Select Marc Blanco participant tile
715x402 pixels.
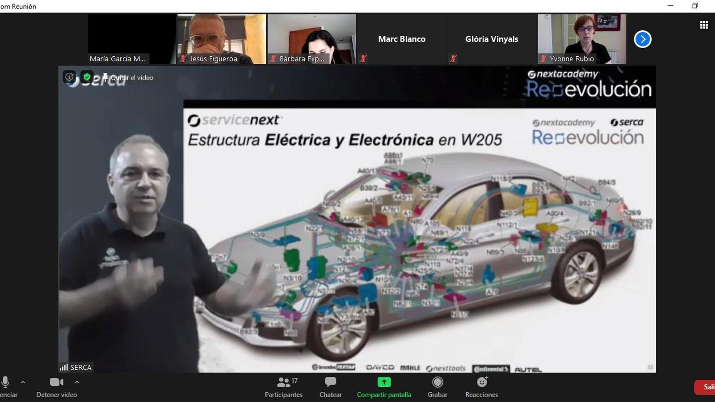[x=402, y=39]
